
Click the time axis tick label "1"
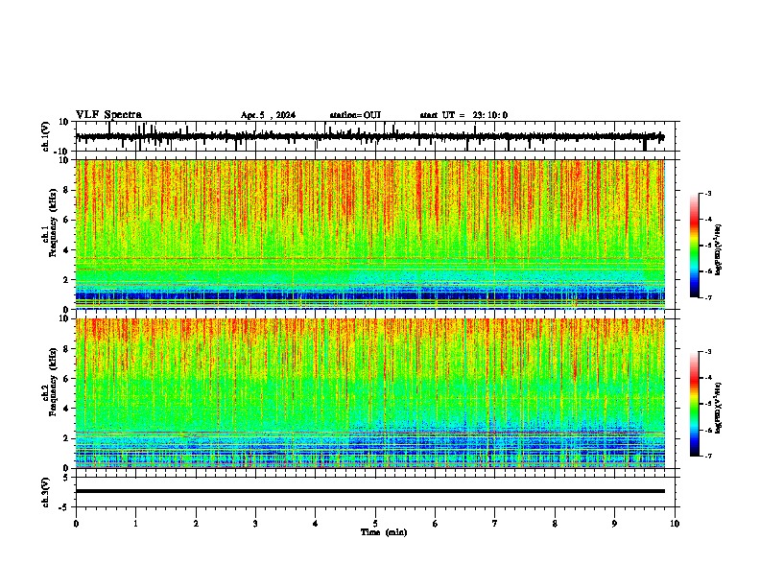pos(135,524)
